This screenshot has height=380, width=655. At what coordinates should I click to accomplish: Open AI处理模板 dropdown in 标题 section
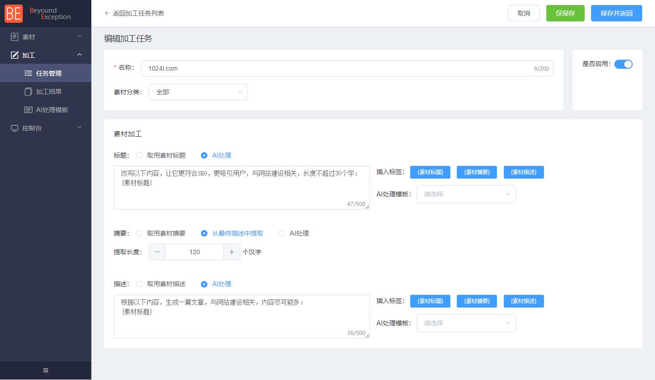466,194
